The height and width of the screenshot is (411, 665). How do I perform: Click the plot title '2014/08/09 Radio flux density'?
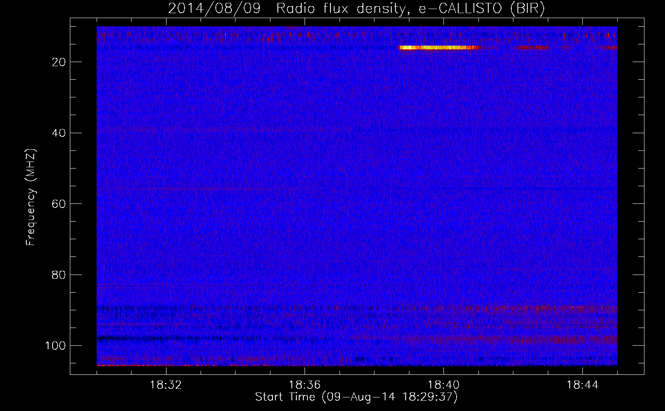click(x=356, y=9)
